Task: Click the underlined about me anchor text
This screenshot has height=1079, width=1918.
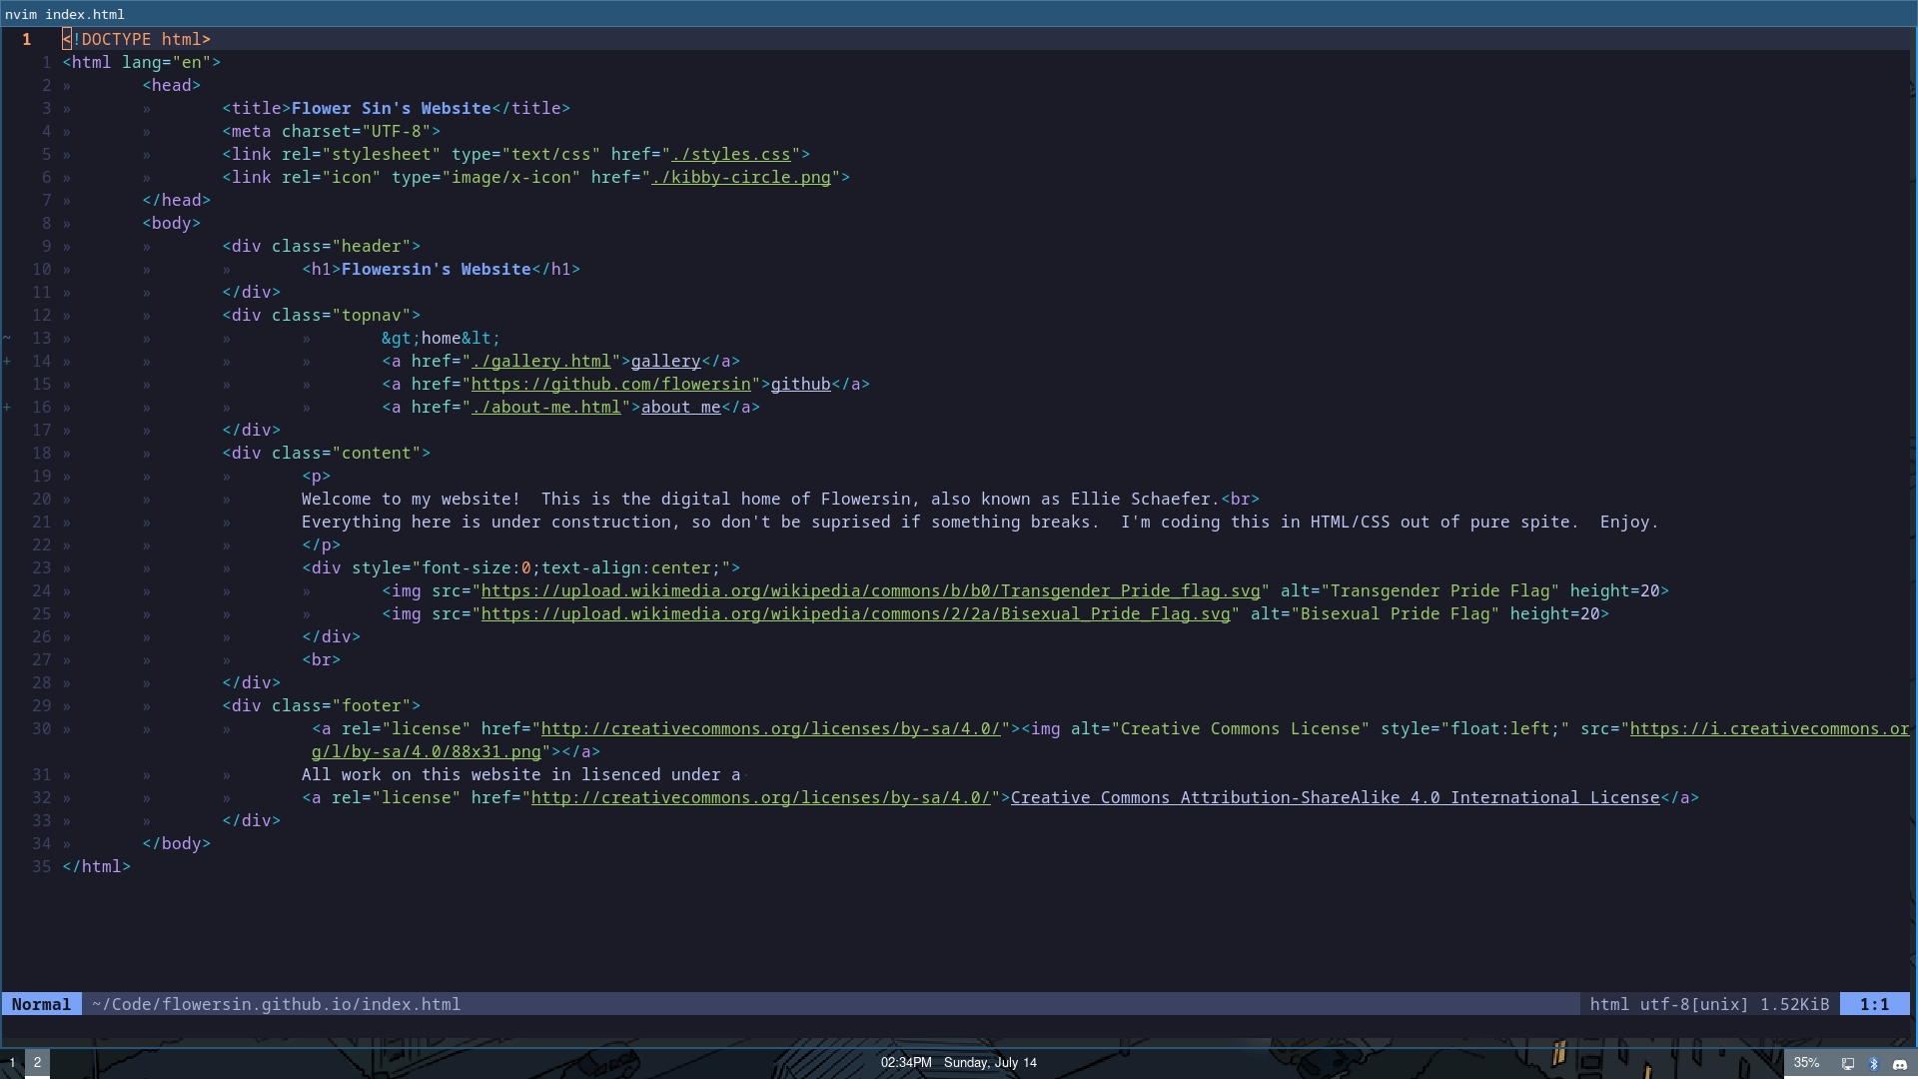Action: [680, 407]
